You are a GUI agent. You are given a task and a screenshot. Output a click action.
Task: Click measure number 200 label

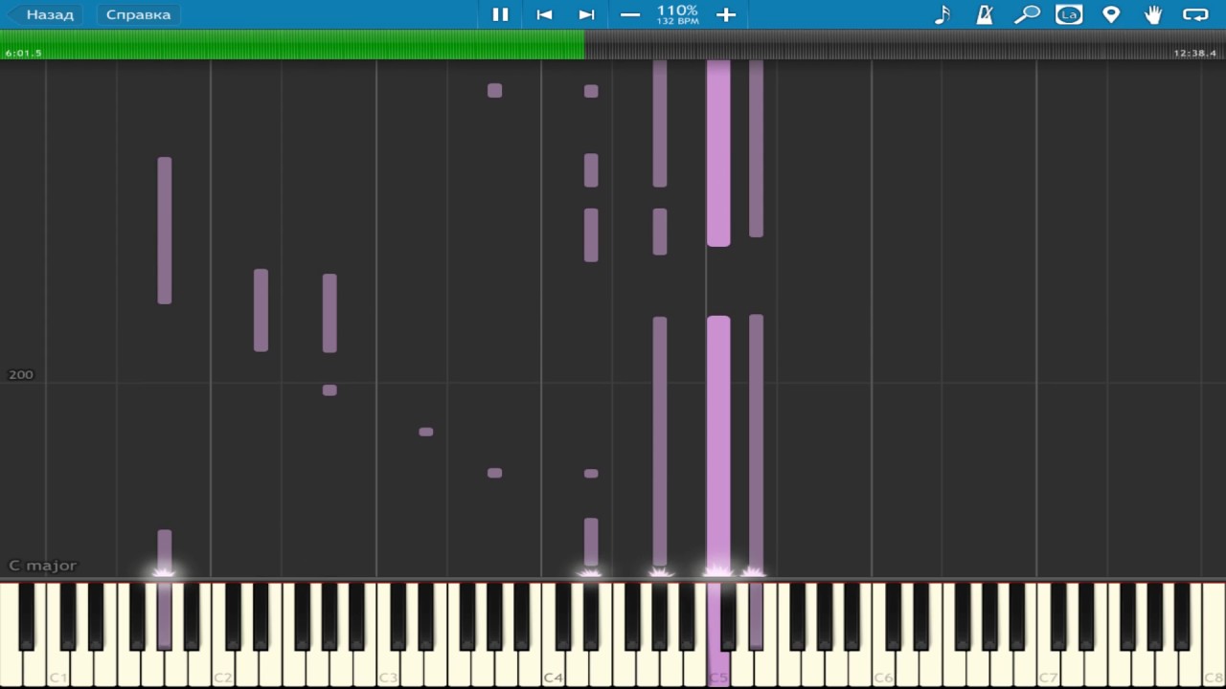(x=21, y=374)
